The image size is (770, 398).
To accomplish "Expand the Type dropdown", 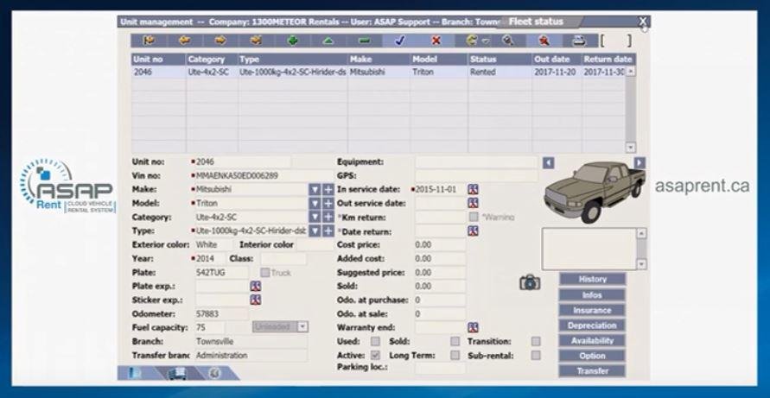I will click(x=315, y=231).
